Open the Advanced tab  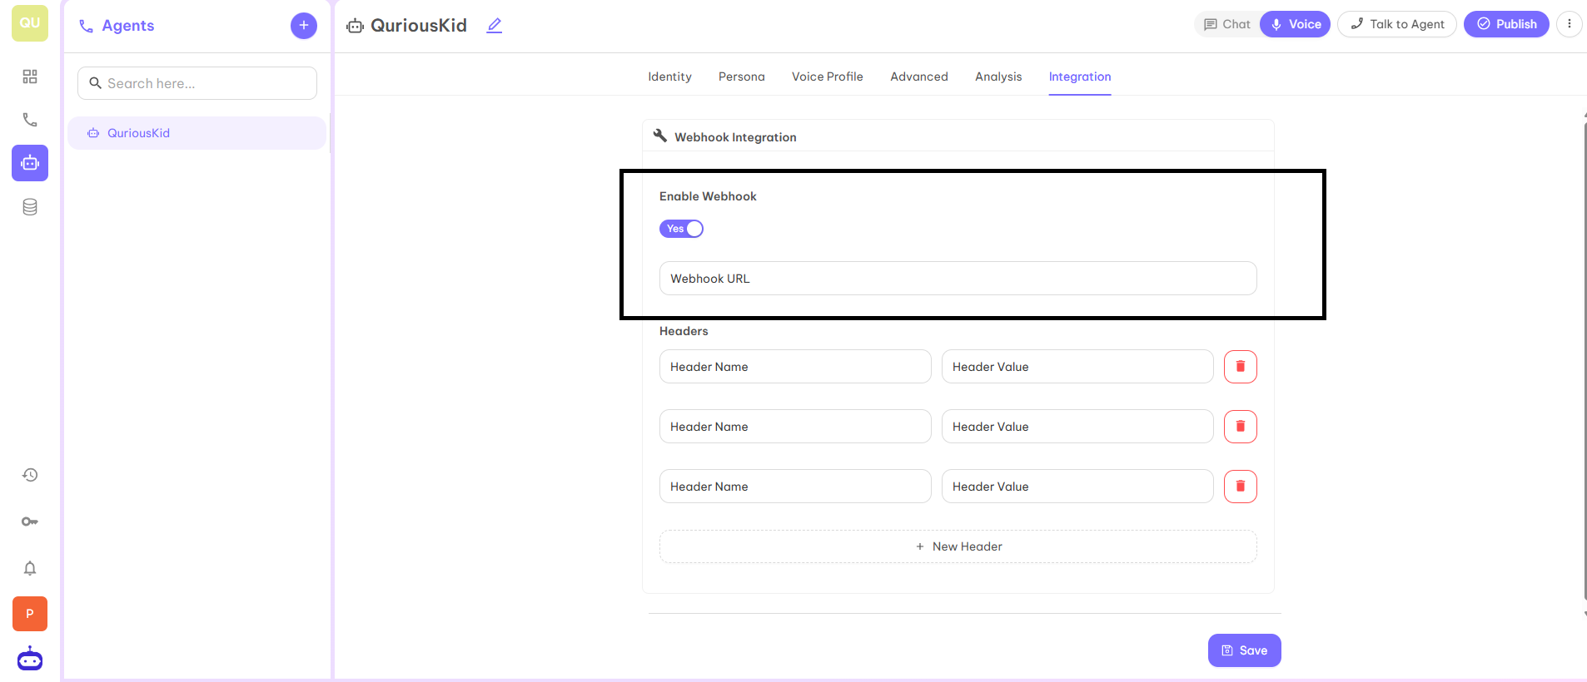(919, 77)
